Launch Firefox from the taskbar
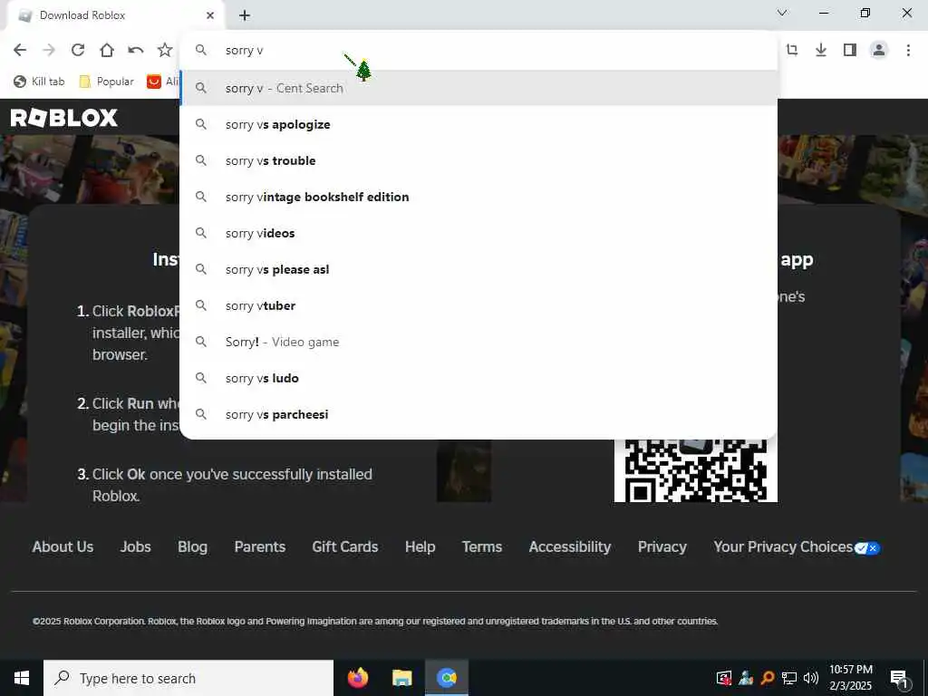Screen dimensions: 928x696 (357, 678)
